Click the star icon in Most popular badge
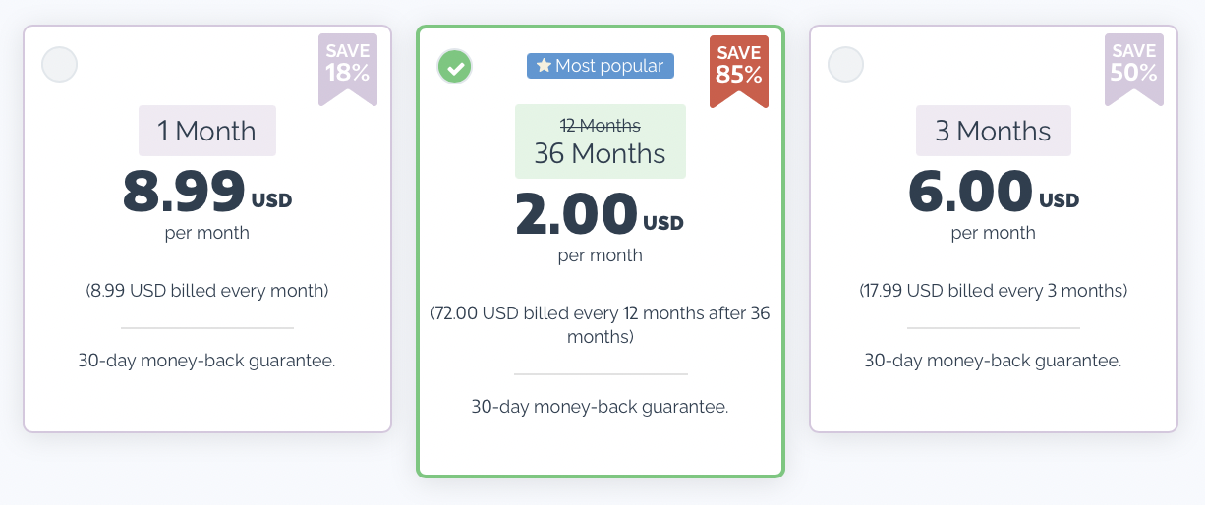 tap(544, 66)
